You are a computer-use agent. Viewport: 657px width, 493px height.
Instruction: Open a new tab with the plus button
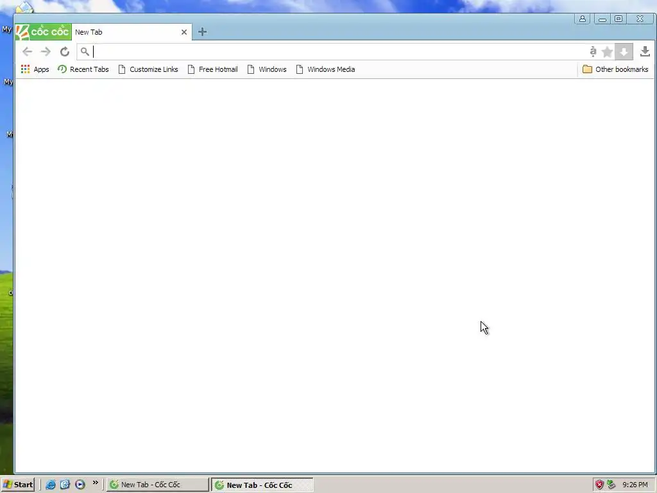202,32
